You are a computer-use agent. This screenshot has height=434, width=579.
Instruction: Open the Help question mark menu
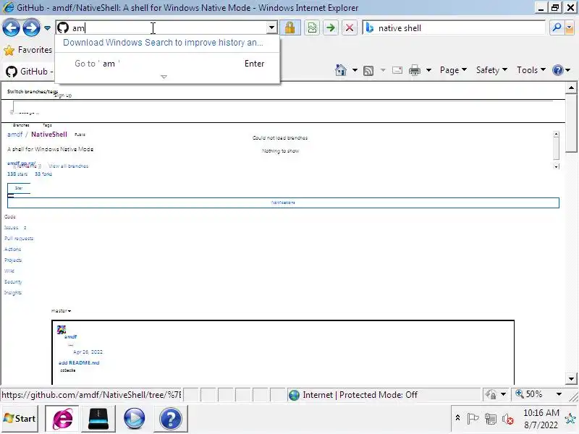(562, 70)
